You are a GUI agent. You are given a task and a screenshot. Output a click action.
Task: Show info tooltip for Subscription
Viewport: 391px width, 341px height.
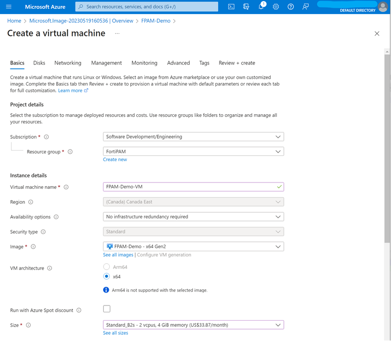46,137
